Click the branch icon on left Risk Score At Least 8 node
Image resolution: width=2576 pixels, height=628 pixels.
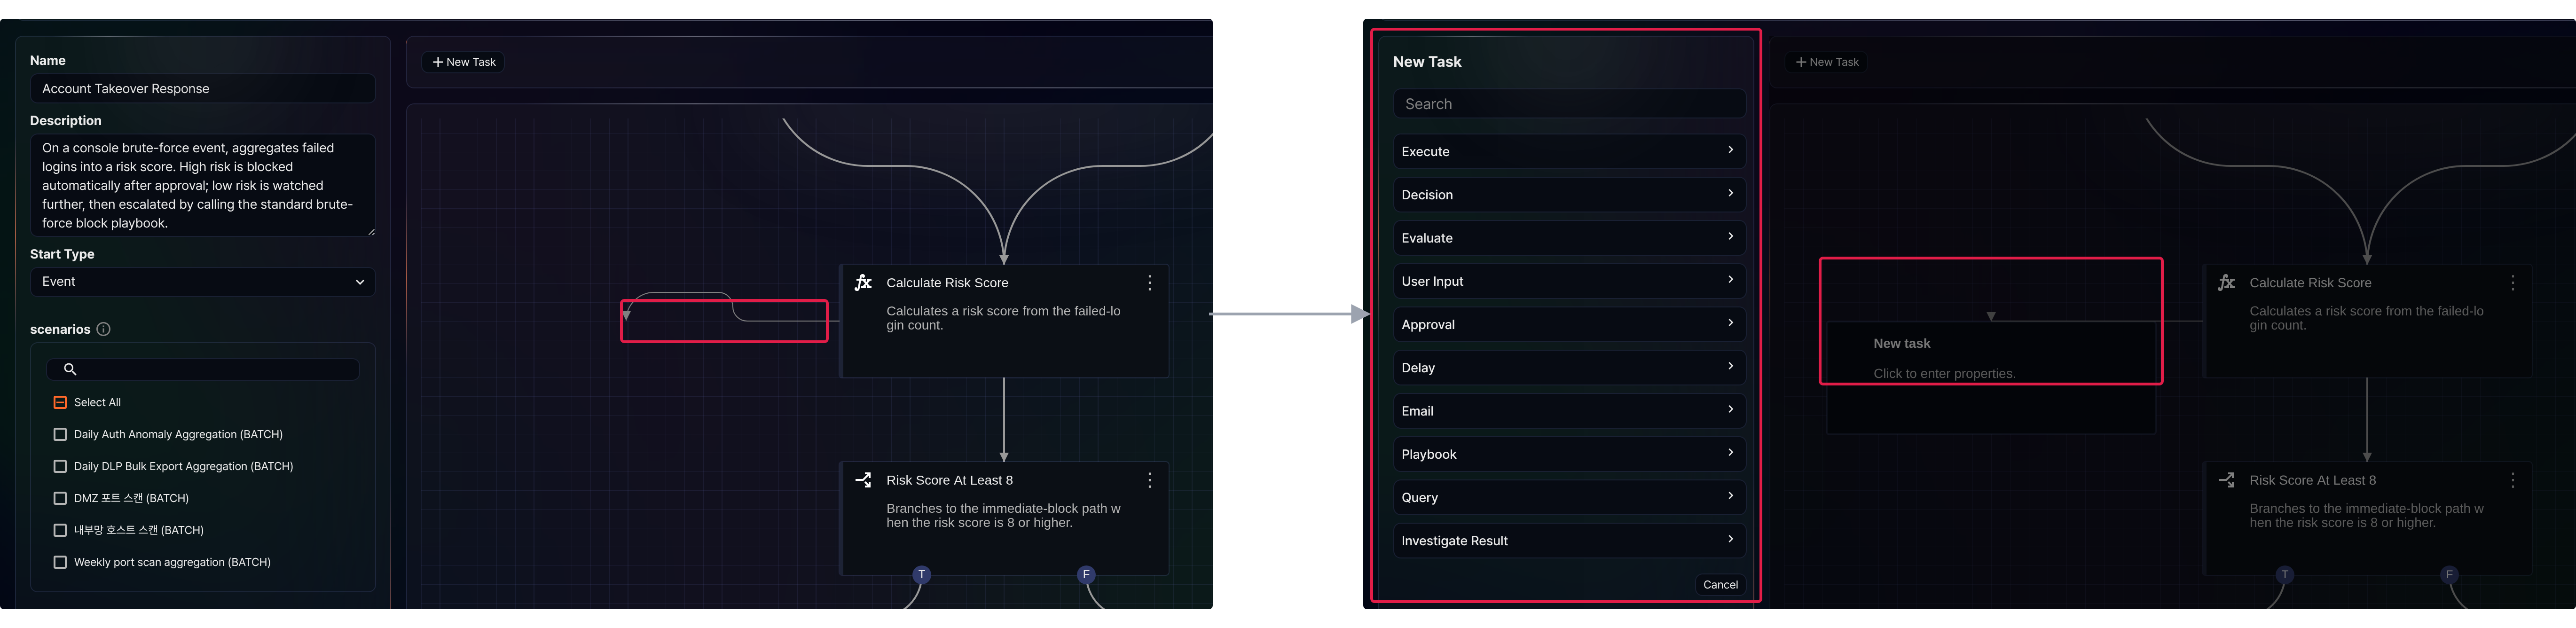[863, 480]
